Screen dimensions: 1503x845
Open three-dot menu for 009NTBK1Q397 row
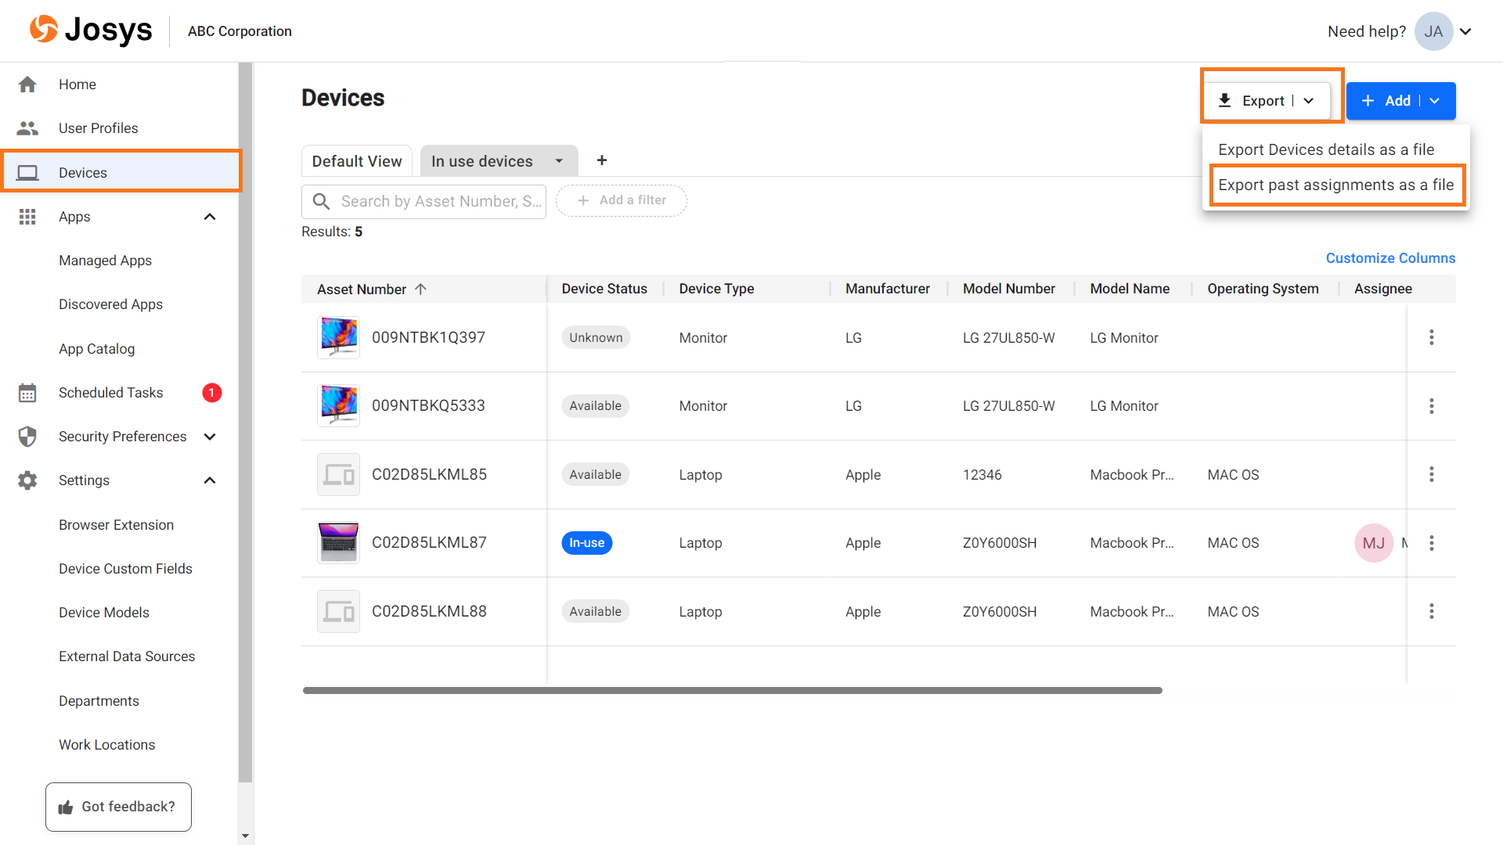pyautogui.click(x=1431, y=337)
